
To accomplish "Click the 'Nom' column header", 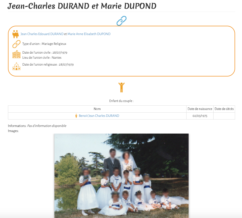I will 97,109.
